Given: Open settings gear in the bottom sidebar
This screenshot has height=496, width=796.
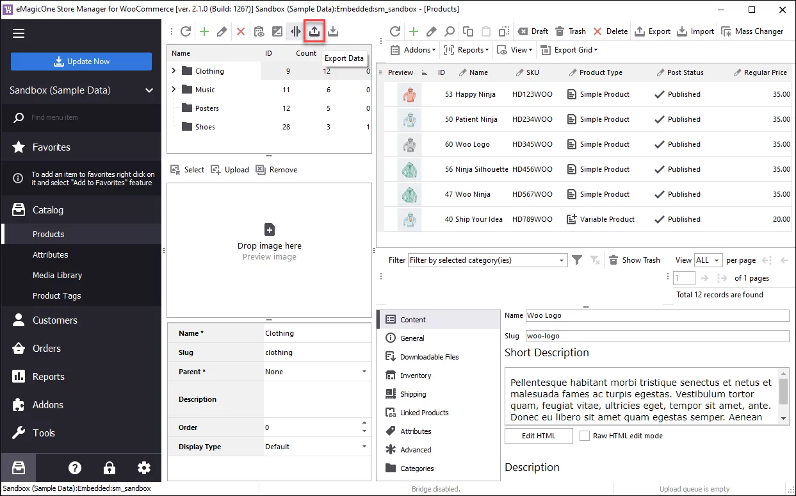Looking at the screenshot, I should [x=144, y=468].
